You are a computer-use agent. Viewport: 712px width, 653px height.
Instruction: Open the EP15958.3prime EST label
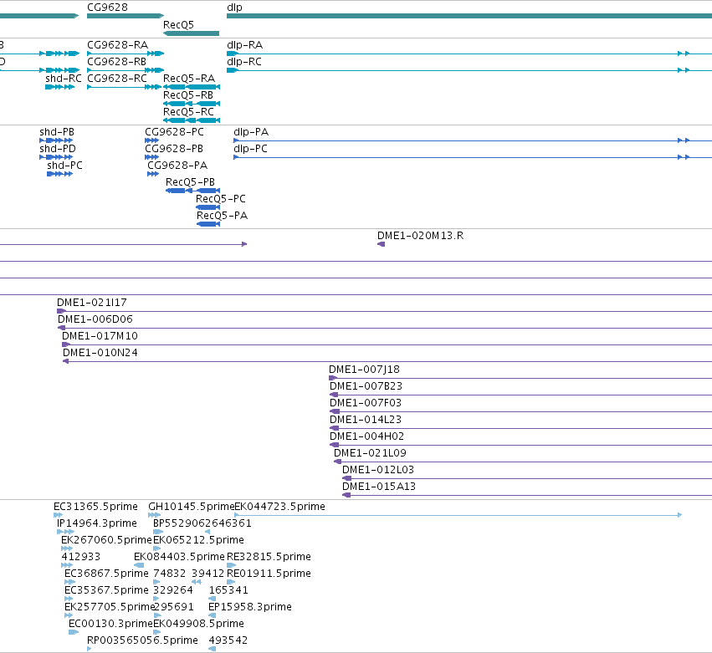[250, 608]
